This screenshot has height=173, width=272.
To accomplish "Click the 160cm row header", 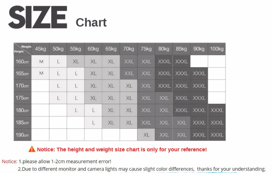I will (x=23, y=61).
